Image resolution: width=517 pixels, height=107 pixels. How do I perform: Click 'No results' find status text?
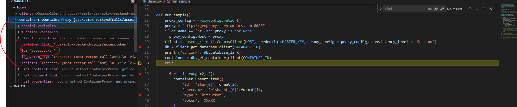point(455,9)
